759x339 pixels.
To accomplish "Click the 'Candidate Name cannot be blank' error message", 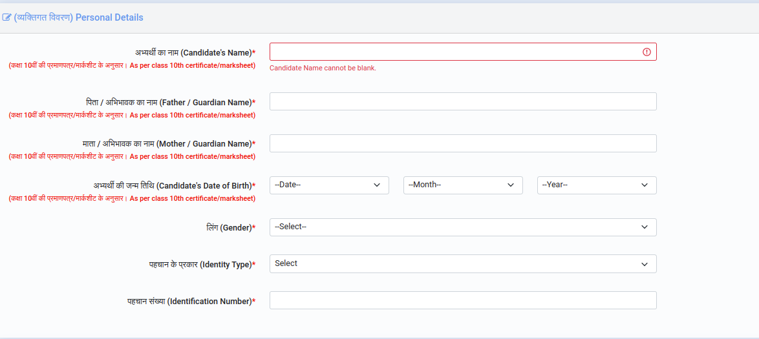I will tap(323, 68).
